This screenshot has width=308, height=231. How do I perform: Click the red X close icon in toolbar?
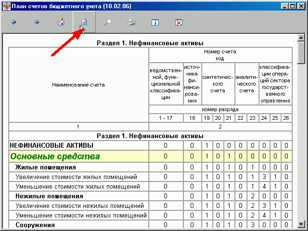[x=179, y=23]
